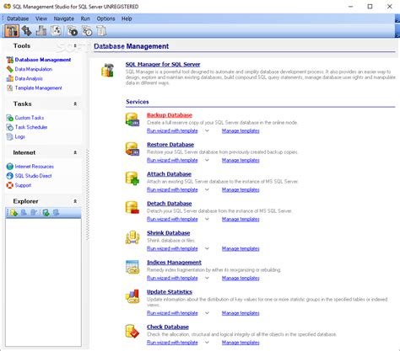The image size is (400, 351).
Task: Open the Run menu
Action: coord(85,19)
